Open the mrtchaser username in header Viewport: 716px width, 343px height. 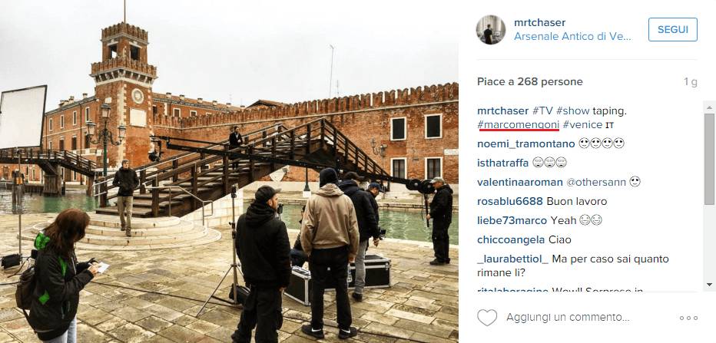click(540, 22)
